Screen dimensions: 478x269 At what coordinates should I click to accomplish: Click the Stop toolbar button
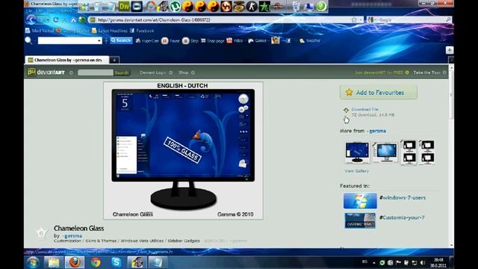pyautogui.click(x=190, y=41)
